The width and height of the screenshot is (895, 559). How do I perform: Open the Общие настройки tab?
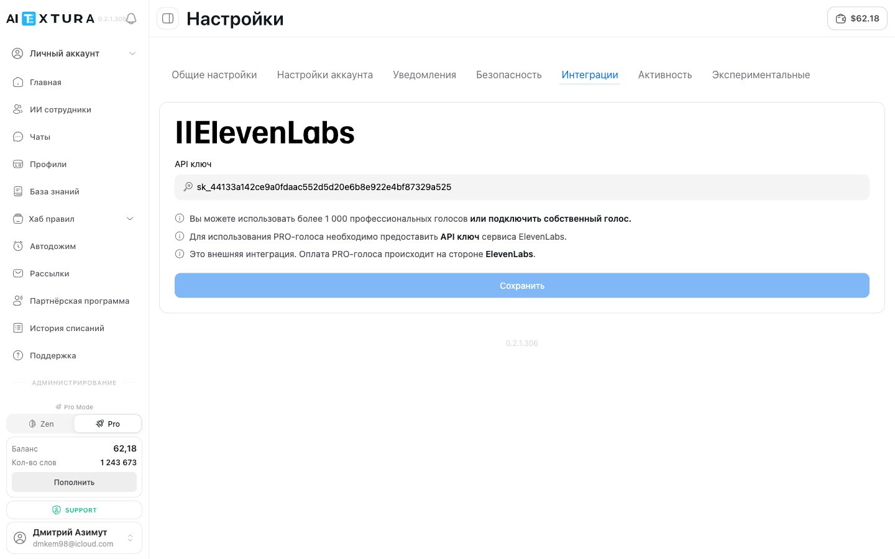214,75
